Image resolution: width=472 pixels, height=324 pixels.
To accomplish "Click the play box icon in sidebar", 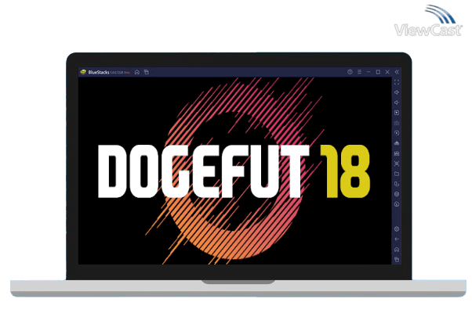I will click(397, 113).
